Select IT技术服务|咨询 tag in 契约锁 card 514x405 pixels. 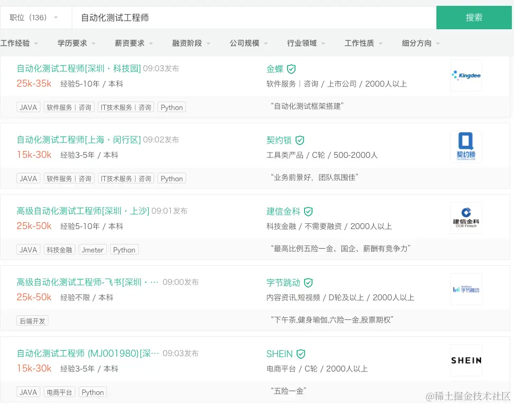pyautogui.click(x=126, y=178)
